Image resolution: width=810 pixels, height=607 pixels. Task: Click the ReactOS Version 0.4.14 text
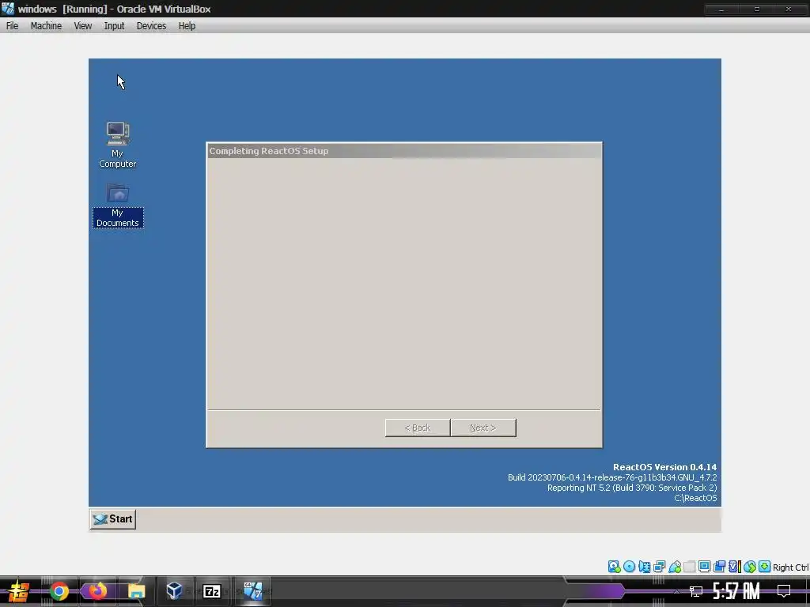664,467
